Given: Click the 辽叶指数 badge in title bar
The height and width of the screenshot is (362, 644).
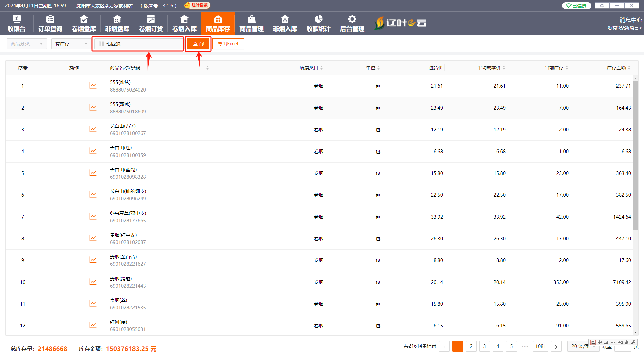Looking at the screenshot, I should pos(197,5).
